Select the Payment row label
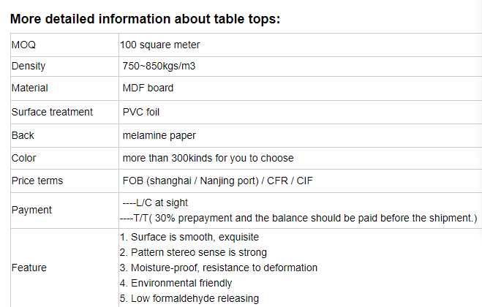This screenshot has width=482, height=307. pos(31,210)
